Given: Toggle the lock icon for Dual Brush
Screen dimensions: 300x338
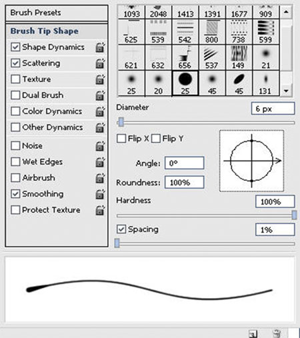Looking at the screenshot, I should point(100,95).
